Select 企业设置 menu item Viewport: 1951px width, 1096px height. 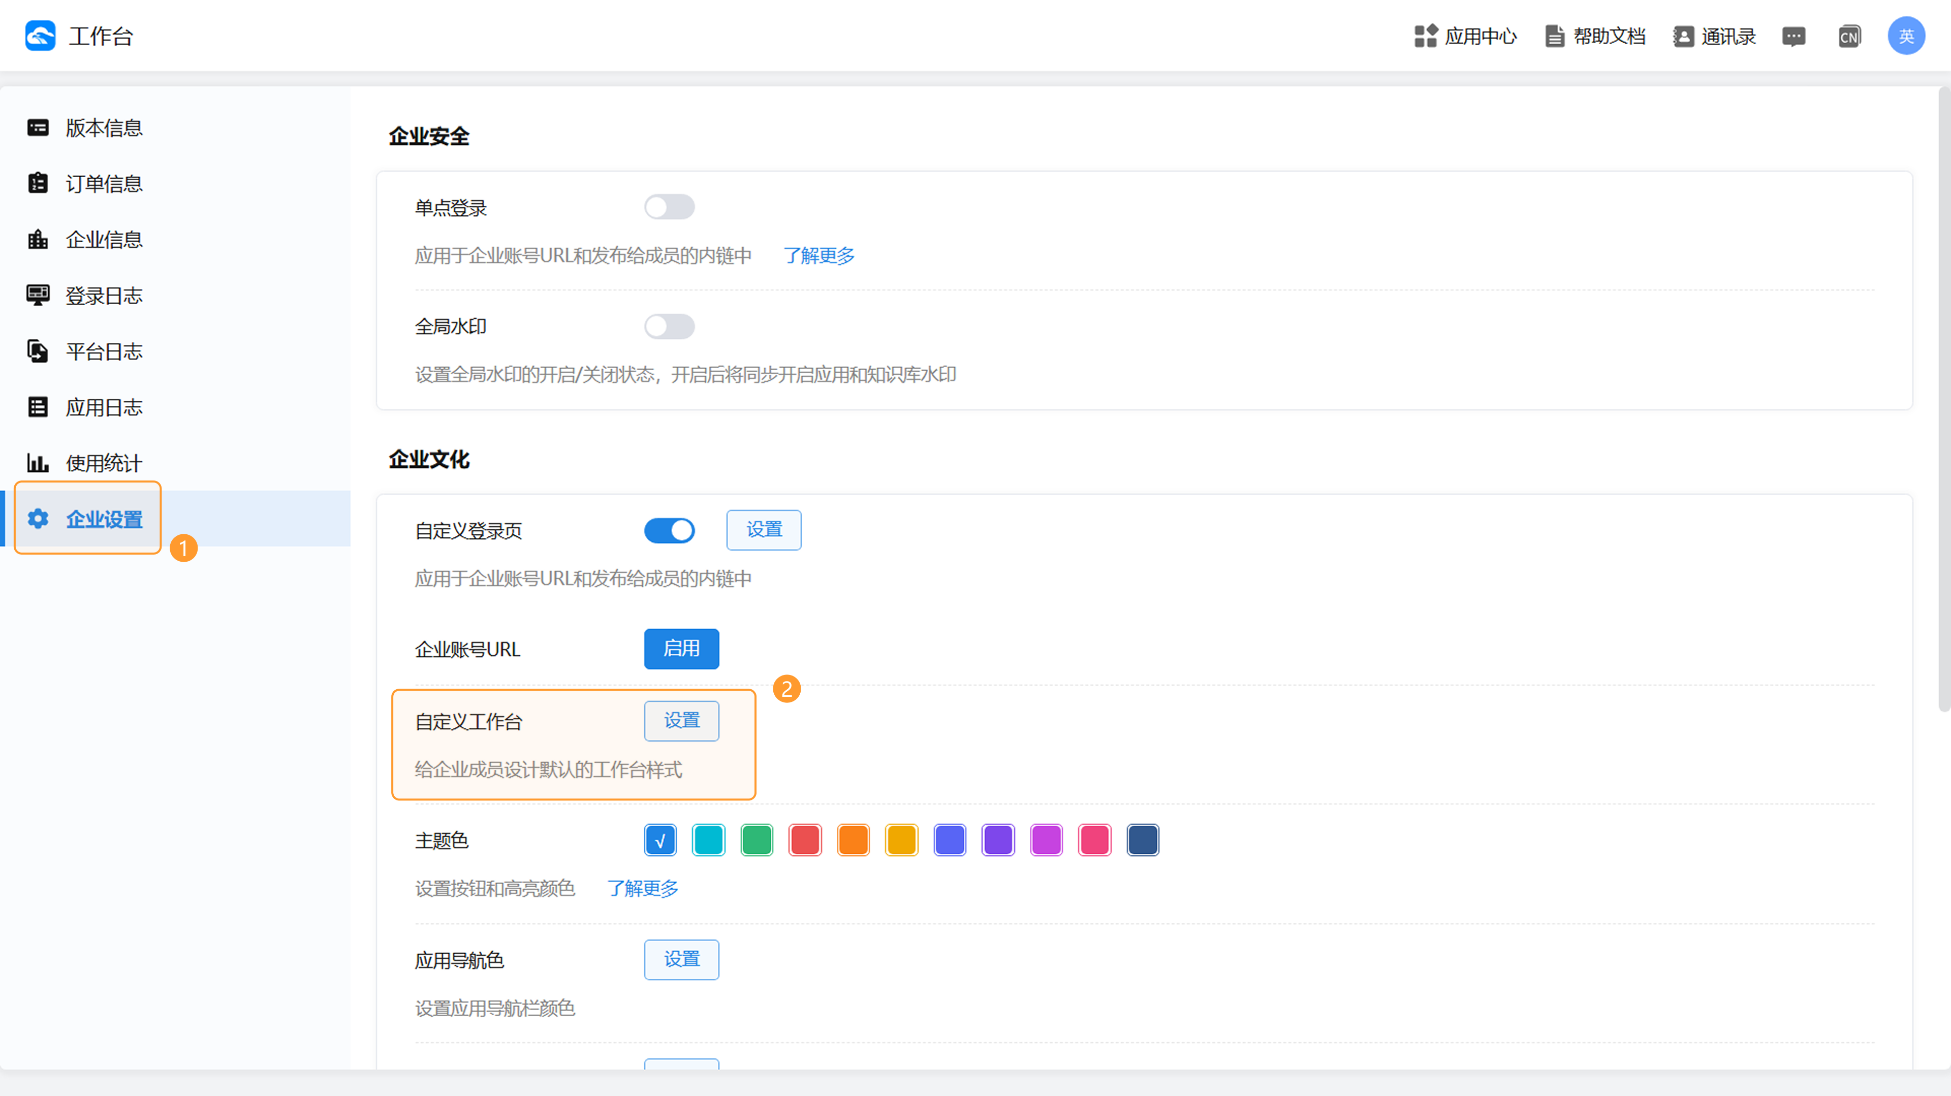175,519
